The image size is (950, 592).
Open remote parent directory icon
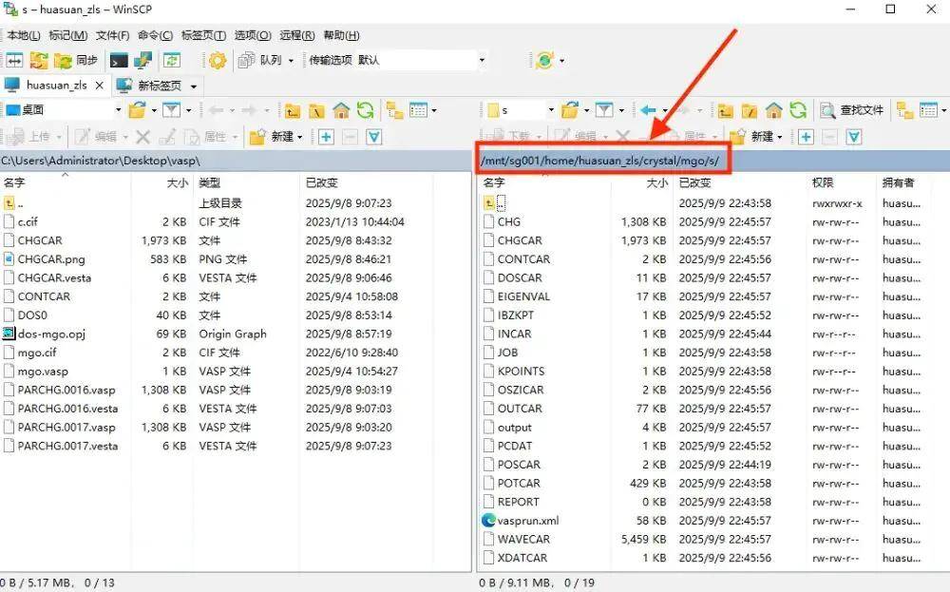point(725,110)
